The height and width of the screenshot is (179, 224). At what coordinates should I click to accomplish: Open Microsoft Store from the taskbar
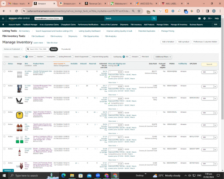pyautogui.click(x=81, y=175)
